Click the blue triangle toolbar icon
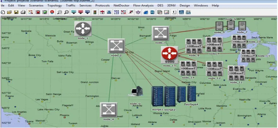278x128 pixels. (x=109, y=12)
